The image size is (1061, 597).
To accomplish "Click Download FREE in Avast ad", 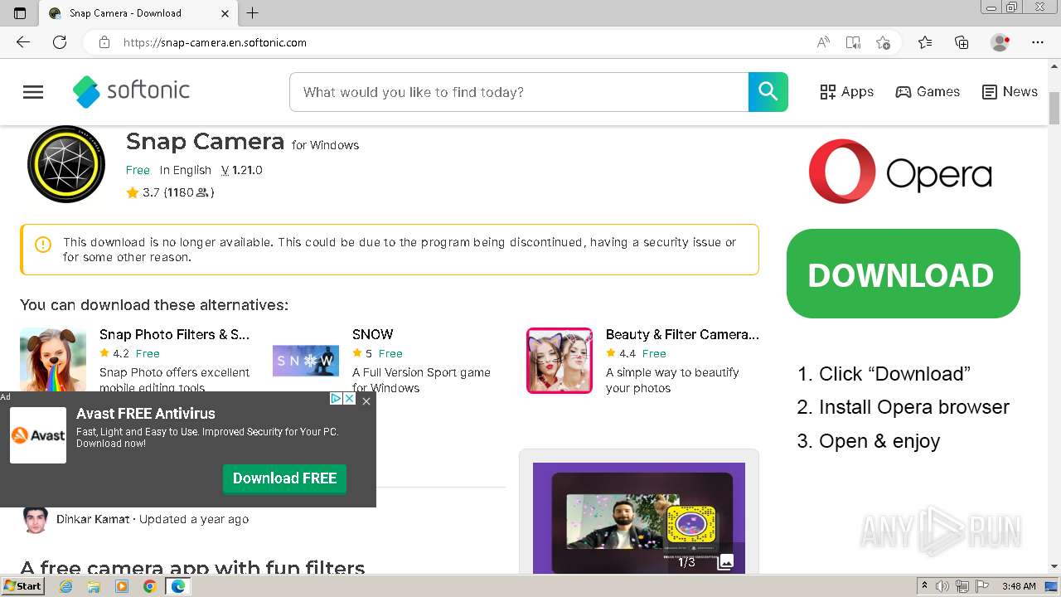I will click(x=284, y=478).
